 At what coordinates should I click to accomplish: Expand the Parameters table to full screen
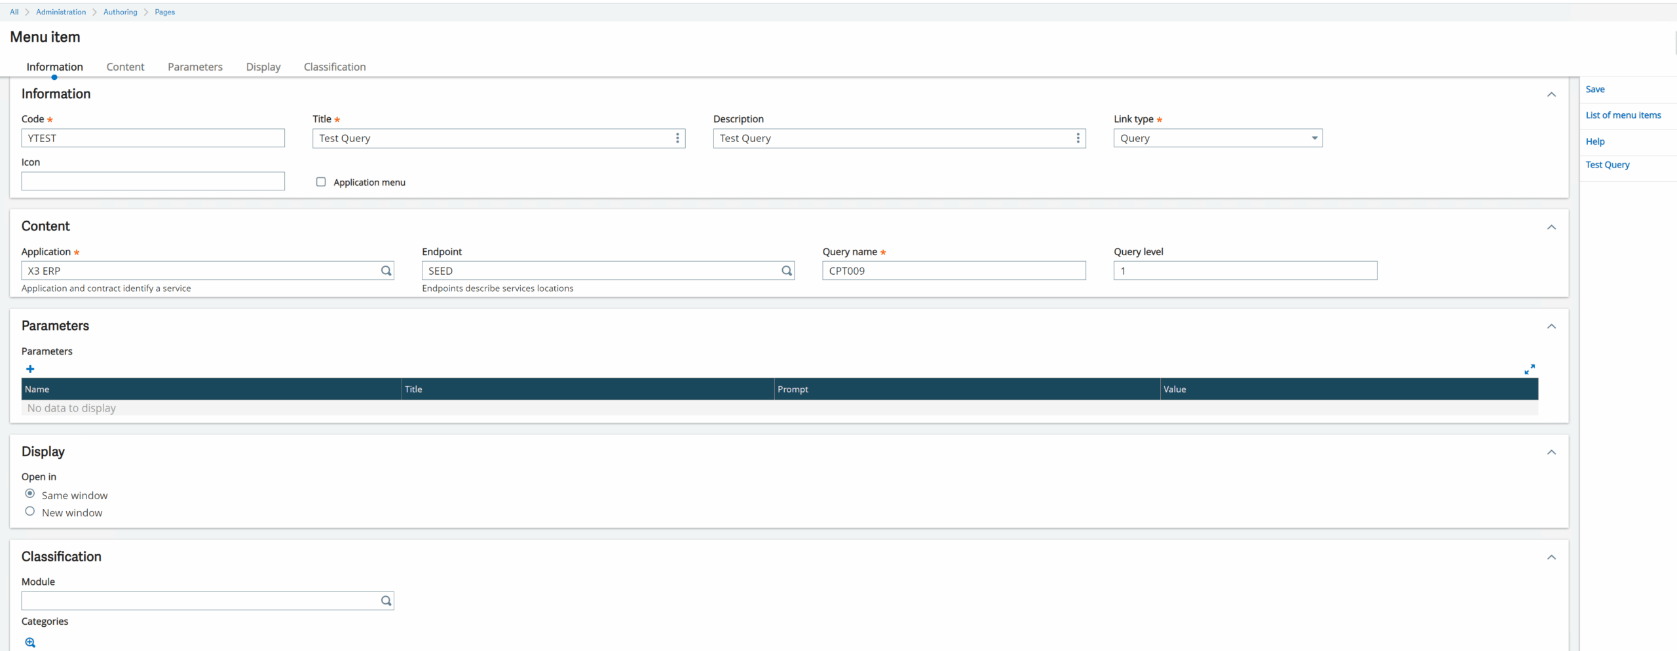(x=1530, y=368)
